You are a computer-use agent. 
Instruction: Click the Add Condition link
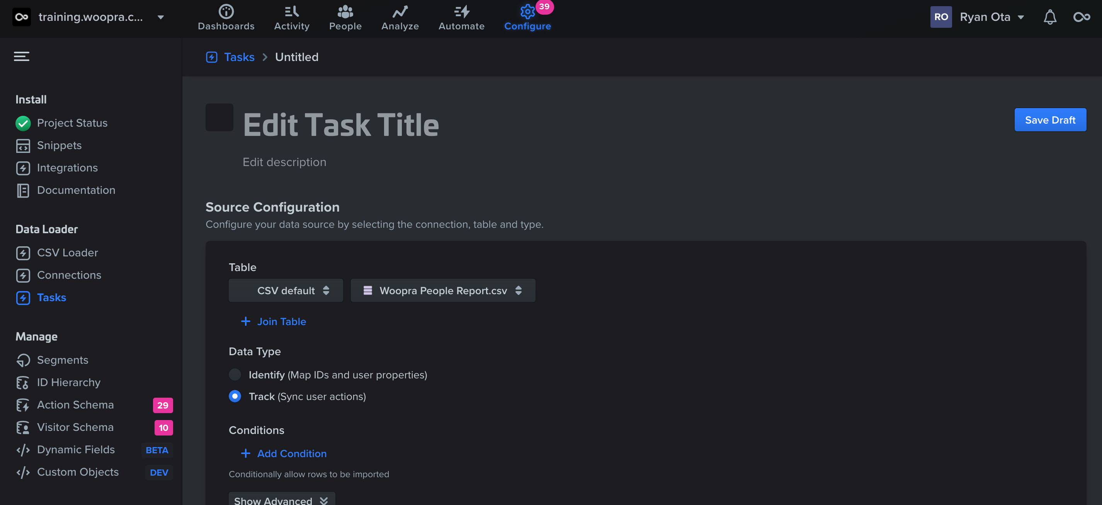[291, 454]
